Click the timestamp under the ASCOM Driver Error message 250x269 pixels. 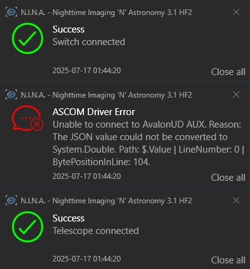coord(86,176)
